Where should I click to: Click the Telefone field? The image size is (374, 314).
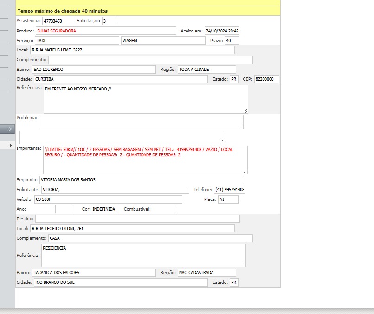click(229, 190)
